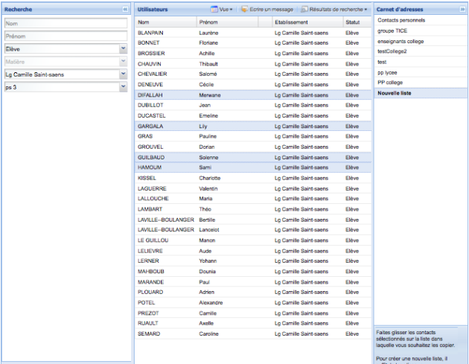Open groupe TICE list
Screen dimensions: 469x364
tap(421, 31)
